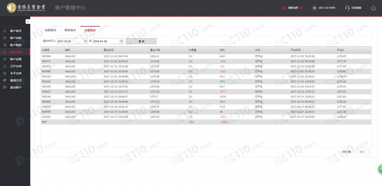382x186 pixels.
Task: Switch to the 取款流水 tab
Action: click(x=70, y=30)
